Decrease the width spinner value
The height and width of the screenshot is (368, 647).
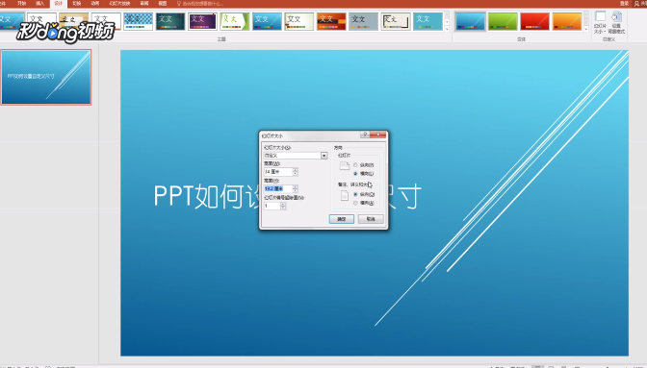tap(295, 174)
